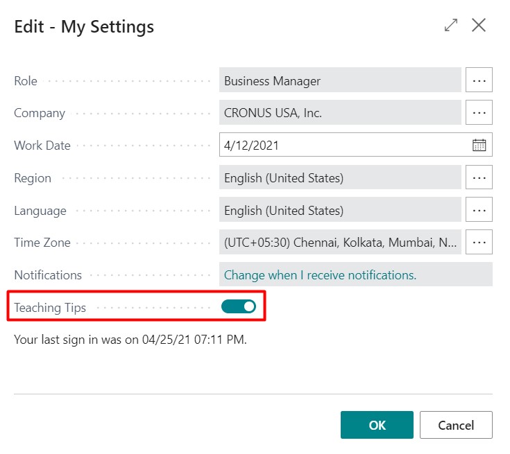510x454 pixels.
Task: Select the Business Manager role field
Action: [340, 80]
